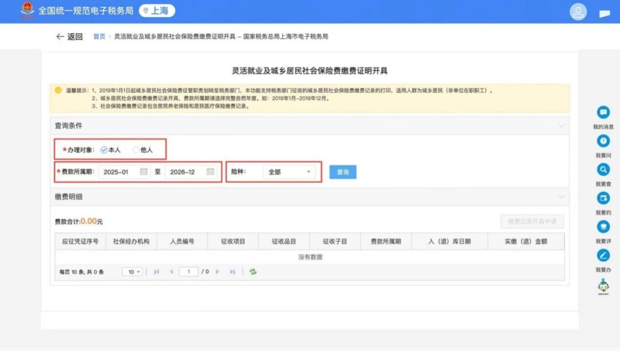Click the 查询 button
Image resolution: width=620 pixels, height=351 pixels.
pyautogui.click(x=343, y=172)
